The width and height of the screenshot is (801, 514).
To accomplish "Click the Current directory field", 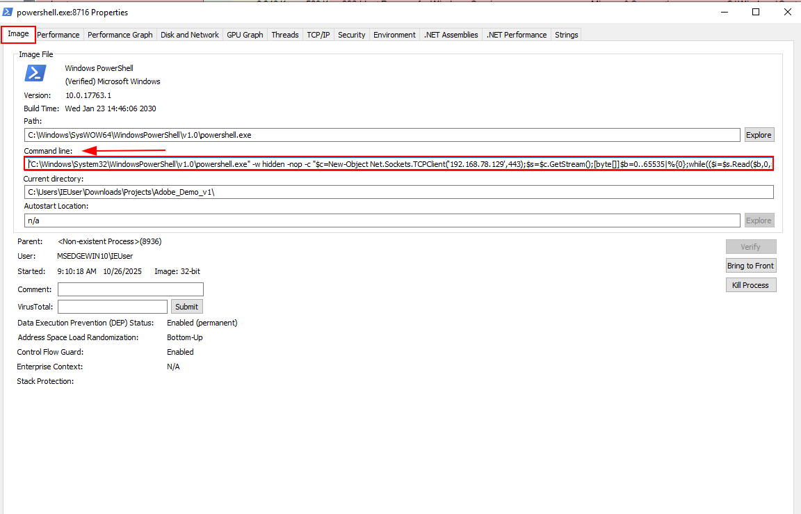I will coord(399,192).
